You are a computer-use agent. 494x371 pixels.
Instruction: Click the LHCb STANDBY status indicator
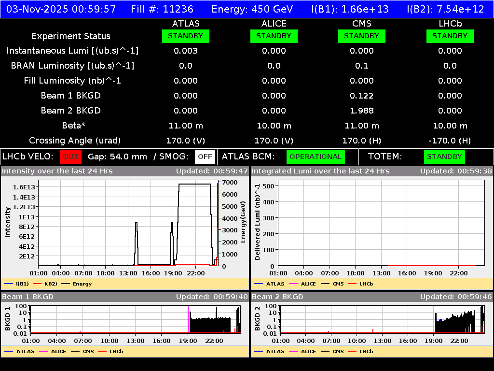449,36
